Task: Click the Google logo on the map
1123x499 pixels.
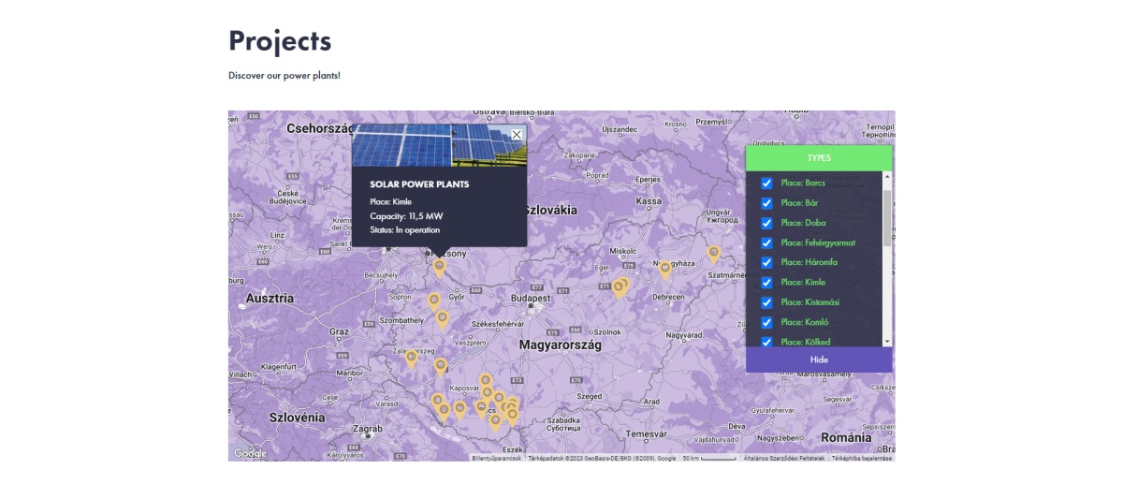Action: 250,454
